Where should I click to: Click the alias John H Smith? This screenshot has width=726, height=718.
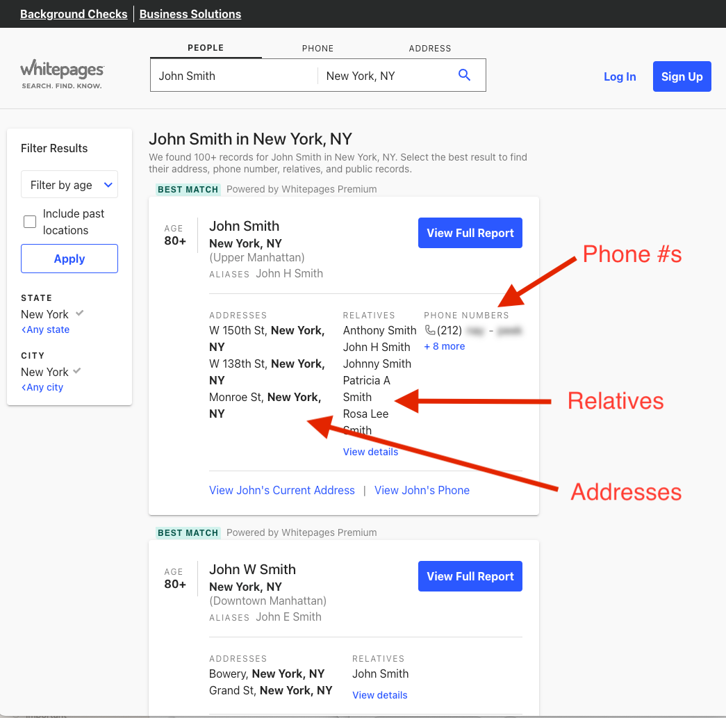tap(290, 273)
